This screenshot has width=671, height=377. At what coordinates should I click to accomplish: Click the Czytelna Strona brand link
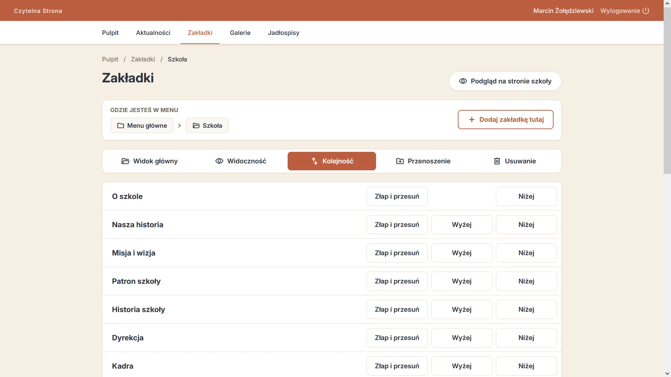point(38,11)
